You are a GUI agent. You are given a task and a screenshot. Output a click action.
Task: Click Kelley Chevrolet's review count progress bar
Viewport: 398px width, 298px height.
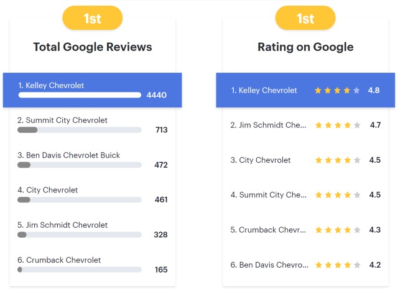[80, 95]
